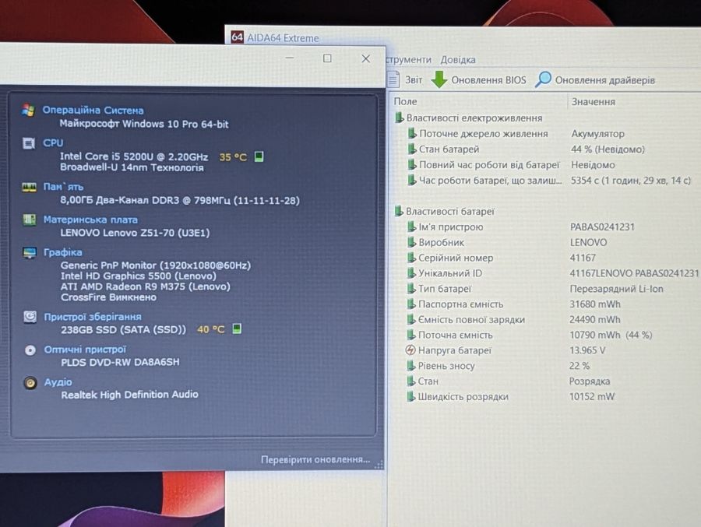Screen dimensions: 701x527
Task: Open the CPU section link
Action: (x=53, y=143)
